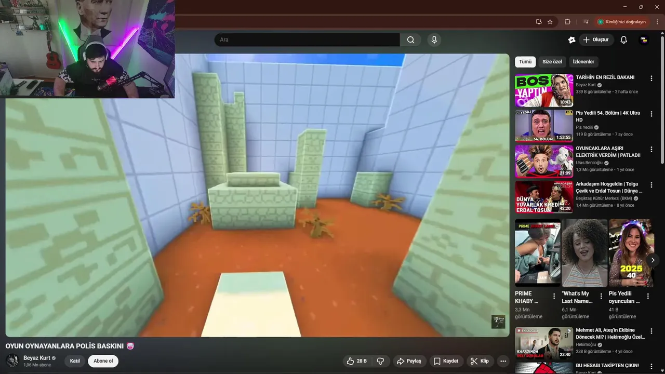This screenshot has height=374, width=665.
Task: Share the video with Paylaş
Action: click(x=409, y=361)
